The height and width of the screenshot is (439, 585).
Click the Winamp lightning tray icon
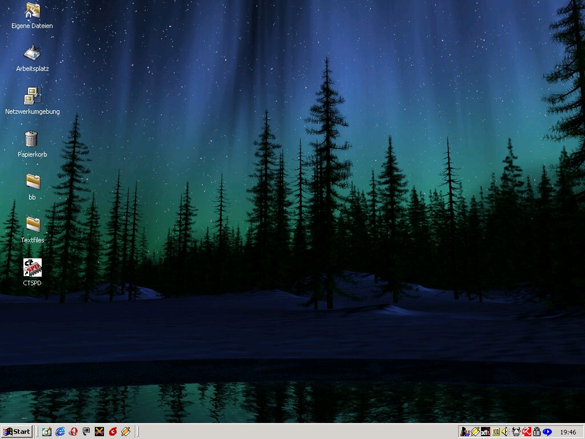tap(475, 432)
